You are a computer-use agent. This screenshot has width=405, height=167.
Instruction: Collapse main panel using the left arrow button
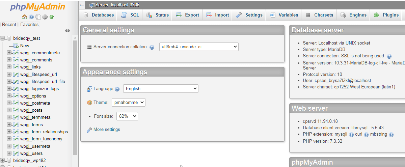82,5
